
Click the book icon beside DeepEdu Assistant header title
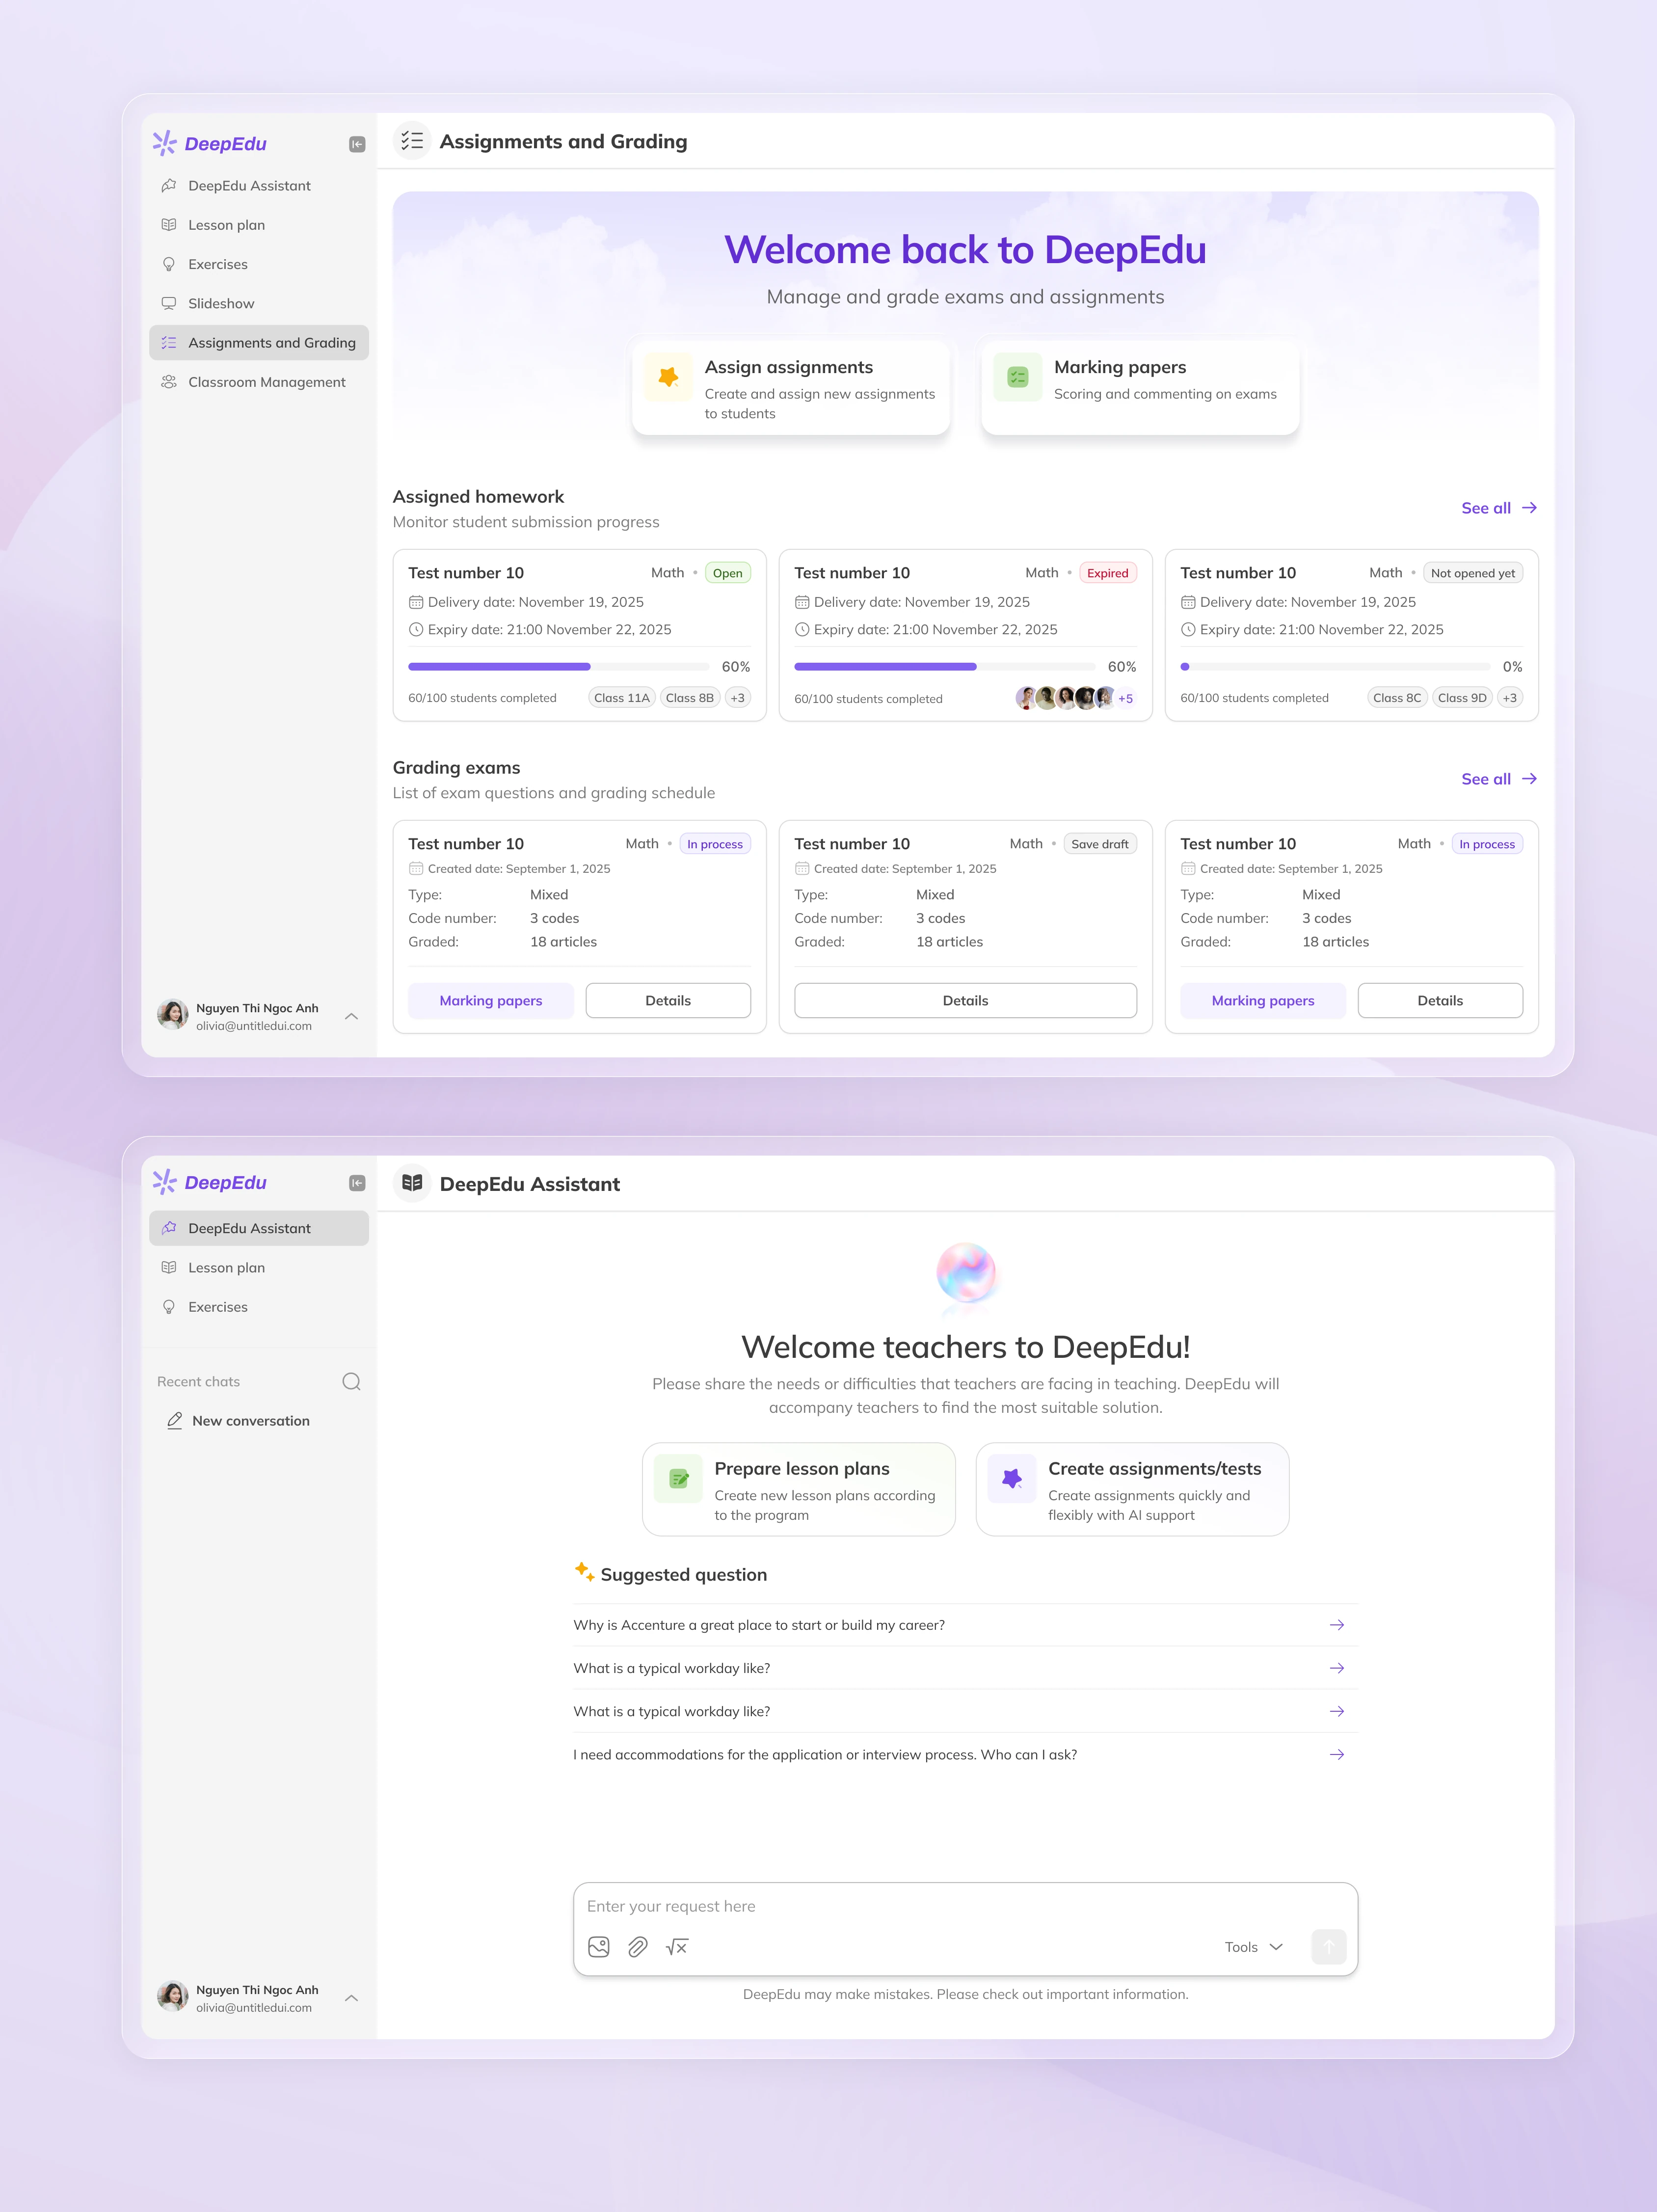pos(412,1183)
